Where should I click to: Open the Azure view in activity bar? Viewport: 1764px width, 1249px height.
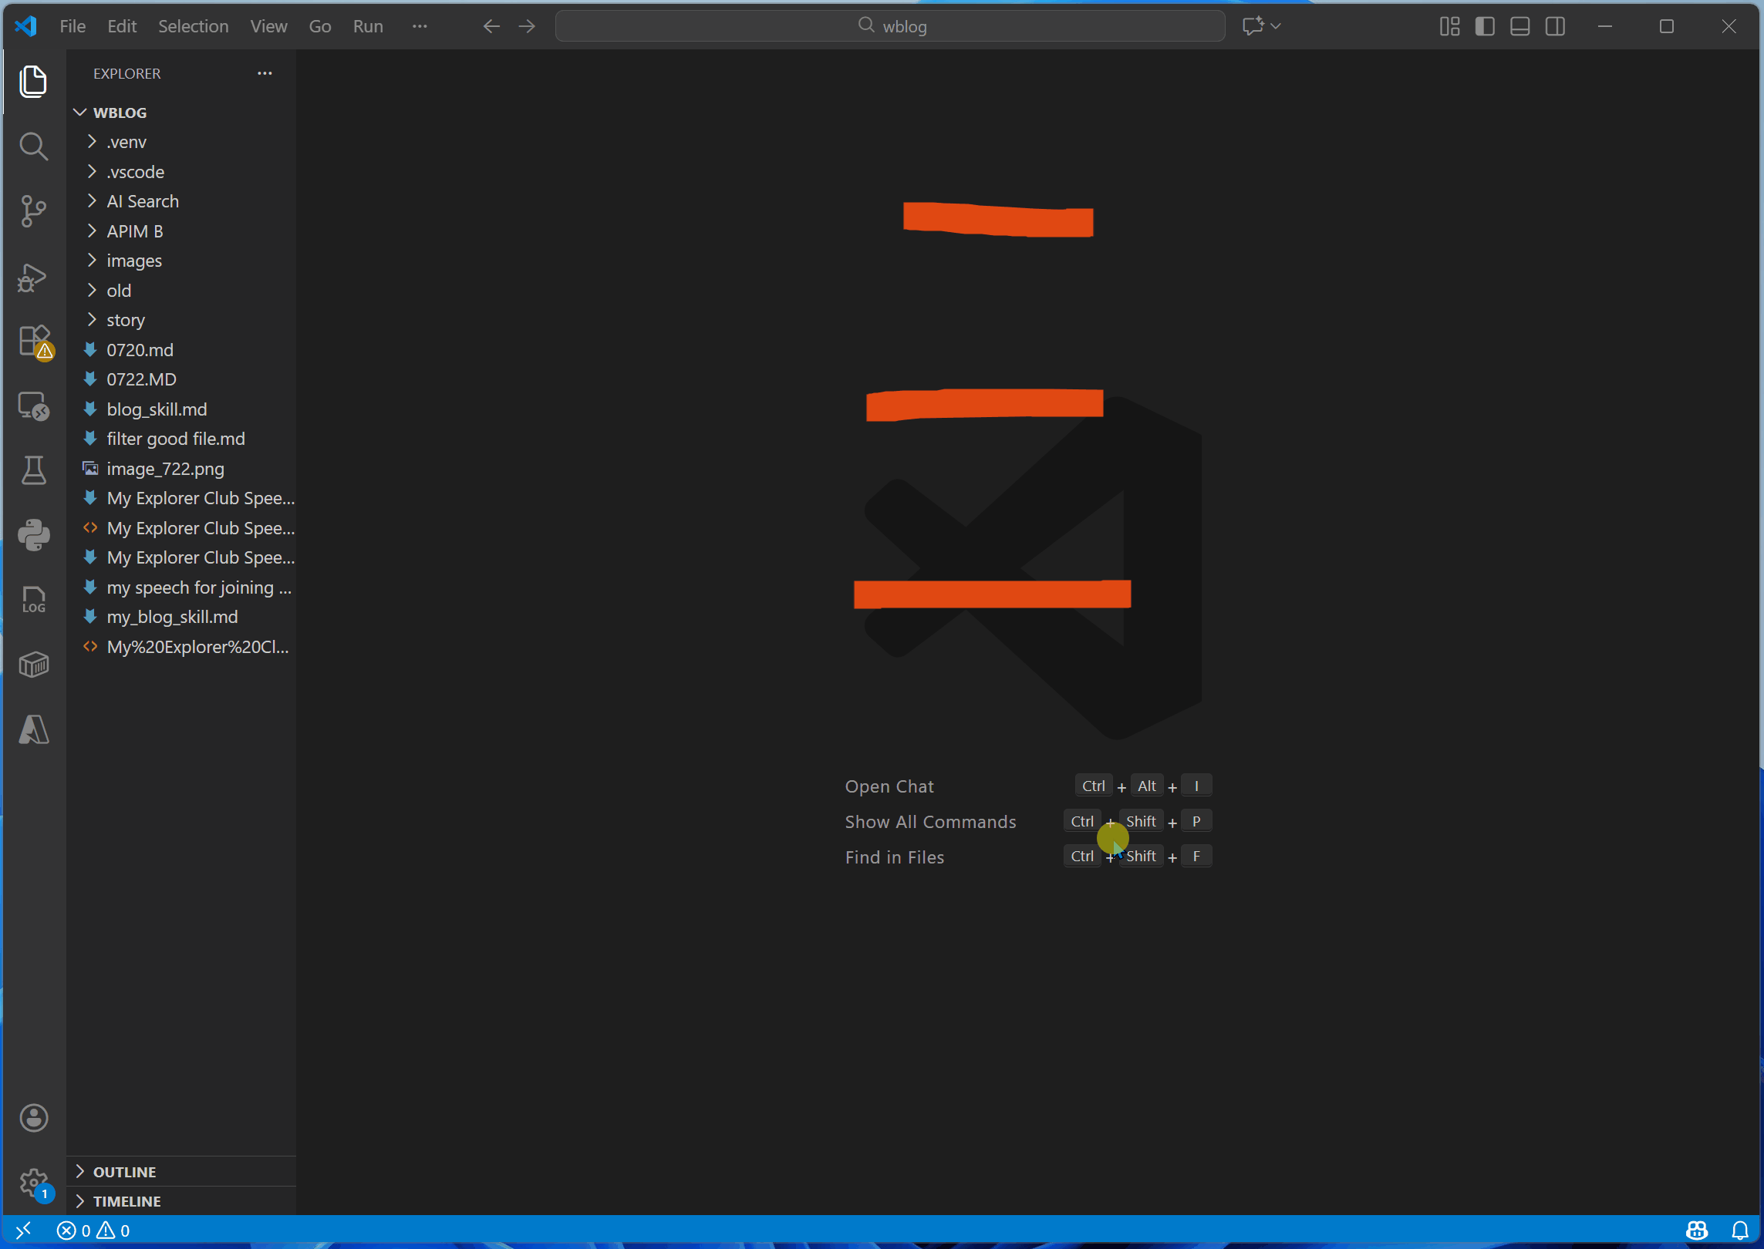[33, 729]
